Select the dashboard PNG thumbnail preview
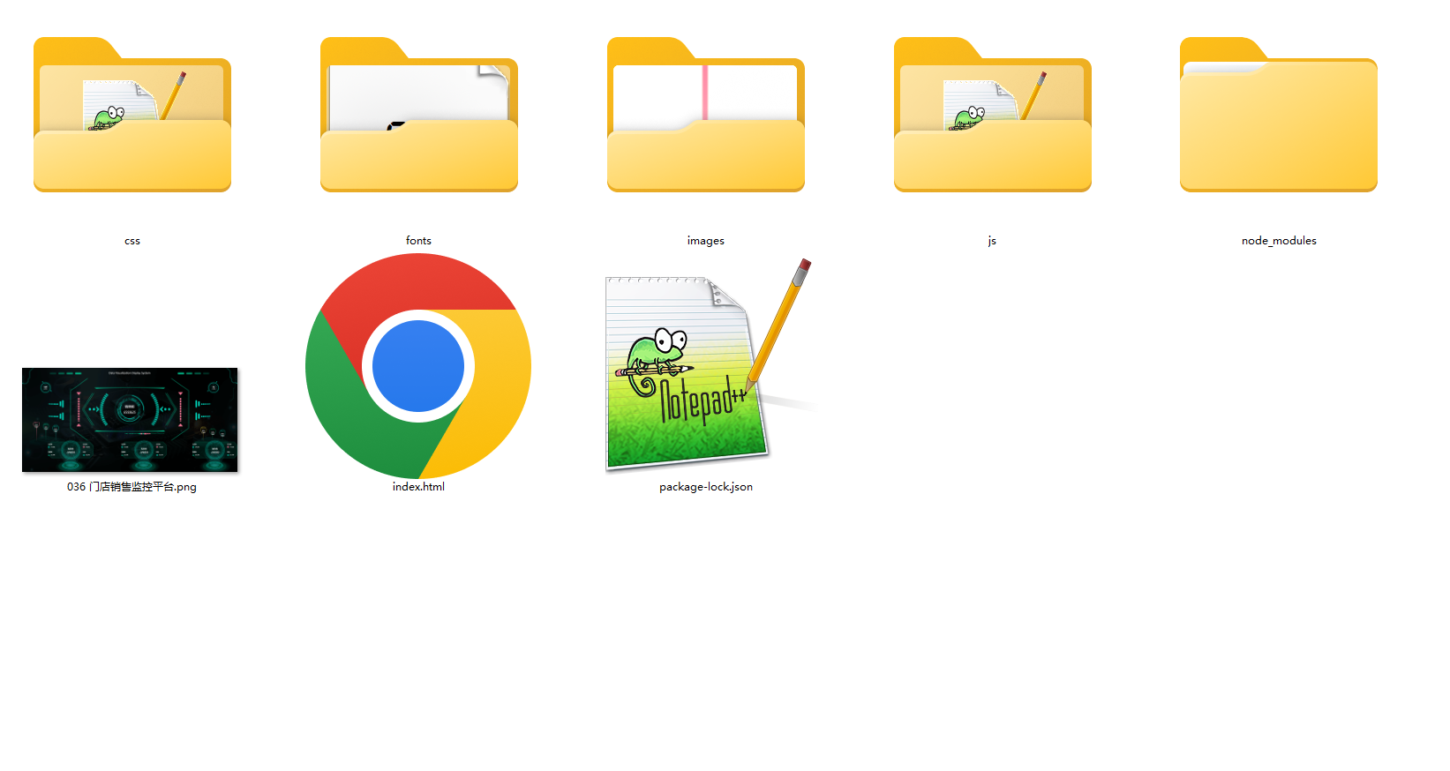1450x771 pixels. (x=130, y=420)
